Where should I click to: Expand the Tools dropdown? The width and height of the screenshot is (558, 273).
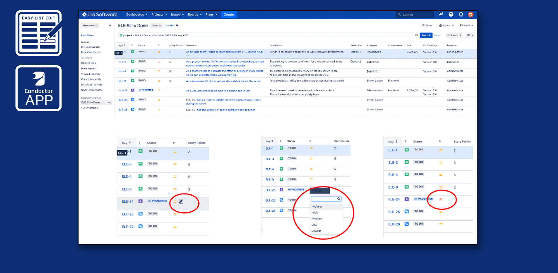466,25
